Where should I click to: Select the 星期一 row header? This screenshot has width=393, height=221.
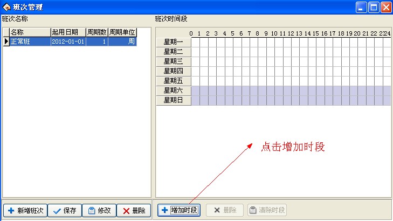pos(174,42)
